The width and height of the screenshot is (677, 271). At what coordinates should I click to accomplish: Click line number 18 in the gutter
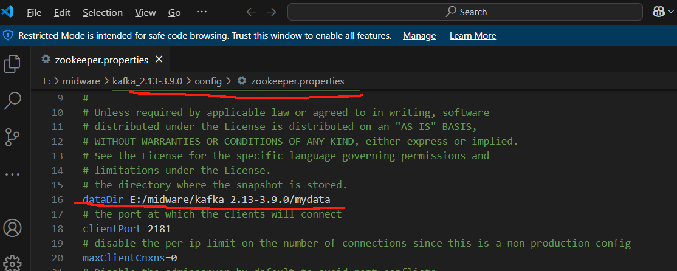57,228
